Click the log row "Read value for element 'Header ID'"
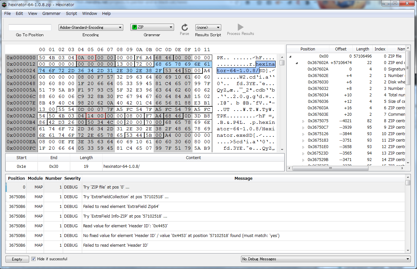 click(x=205, y=226)
